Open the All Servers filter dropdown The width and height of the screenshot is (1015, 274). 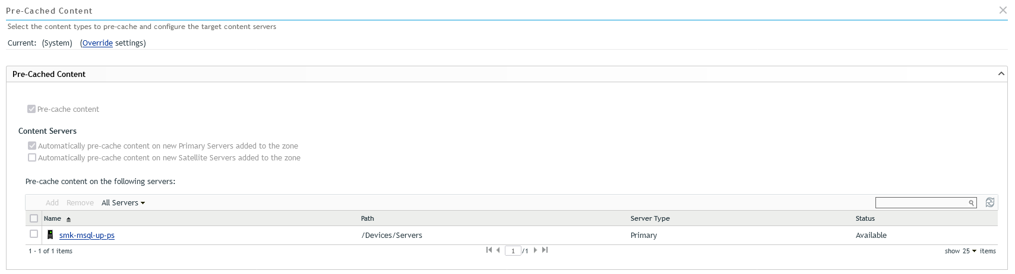pos(123,203)
